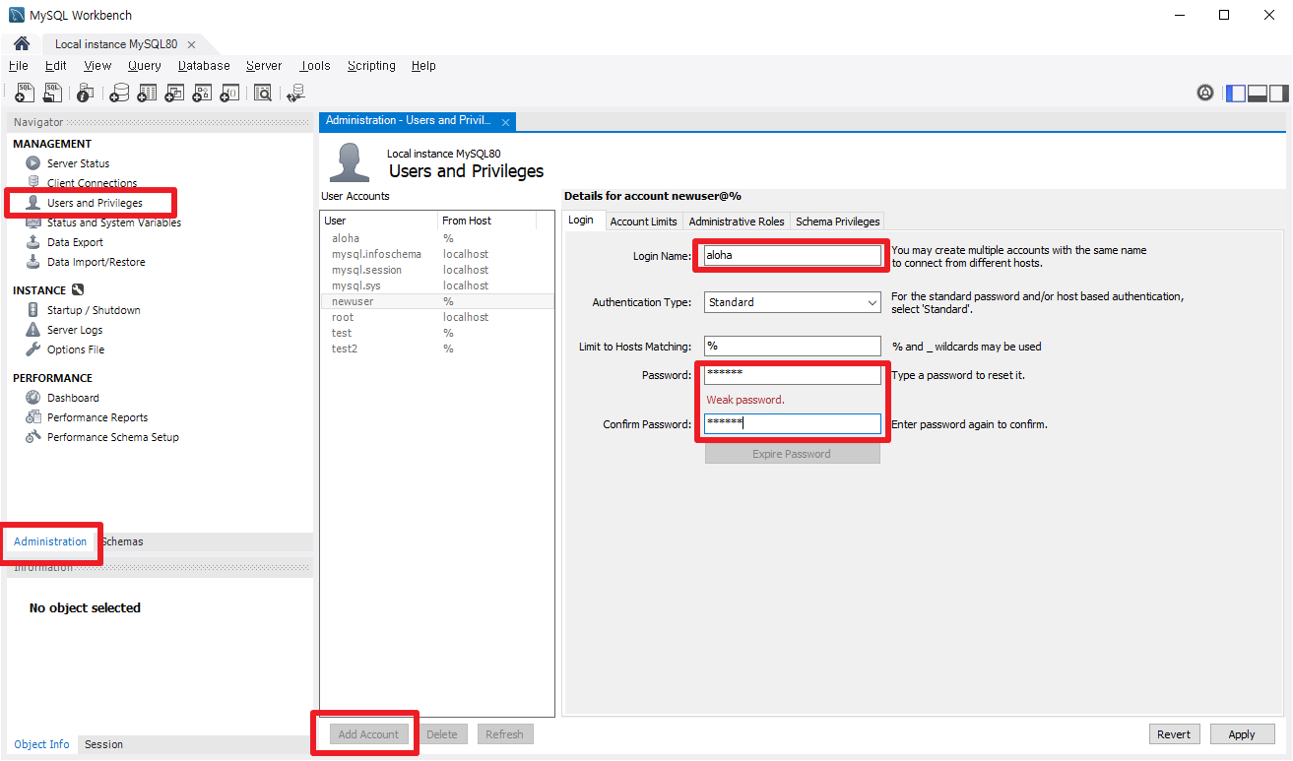The width and height of the screenshot is (1293, 761).
Task: Create a new SQL tab icon
Action: coord(25,93)
